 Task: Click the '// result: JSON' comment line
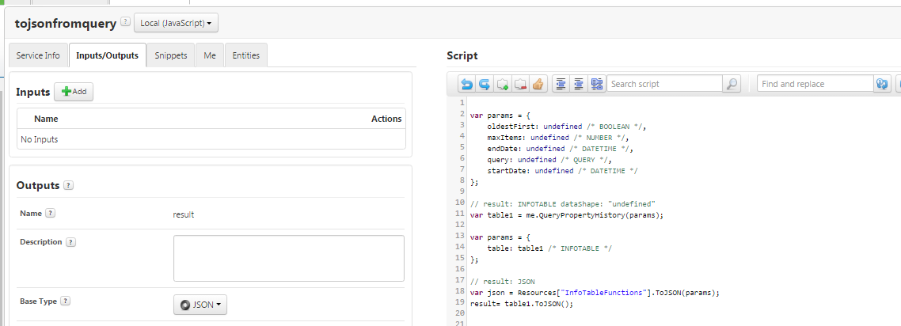click(x=502, y=282)
